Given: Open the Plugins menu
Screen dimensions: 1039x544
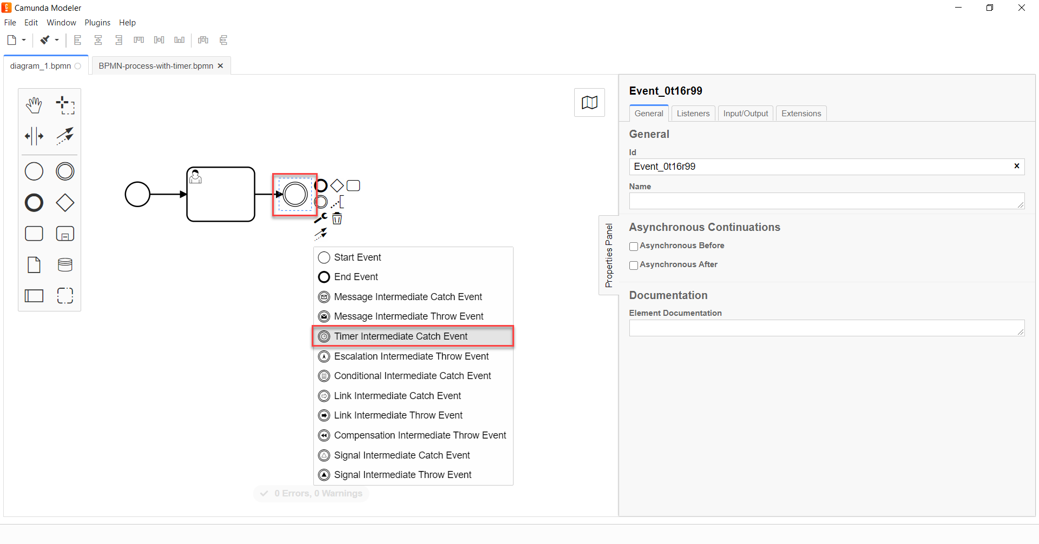Looking at the screenshot, I should click(97, 23).
